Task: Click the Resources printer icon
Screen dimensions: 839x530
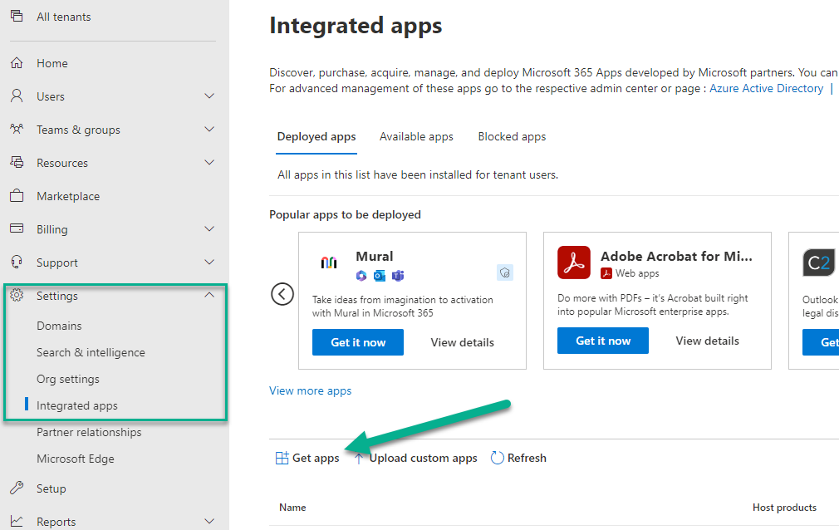Action: pyautogui.click(x=17, y=162)
